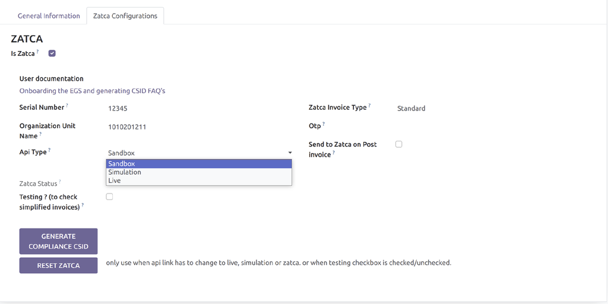Choose Live from the Api Type list
Screen dimensions: 608x304
click(199, 180)
